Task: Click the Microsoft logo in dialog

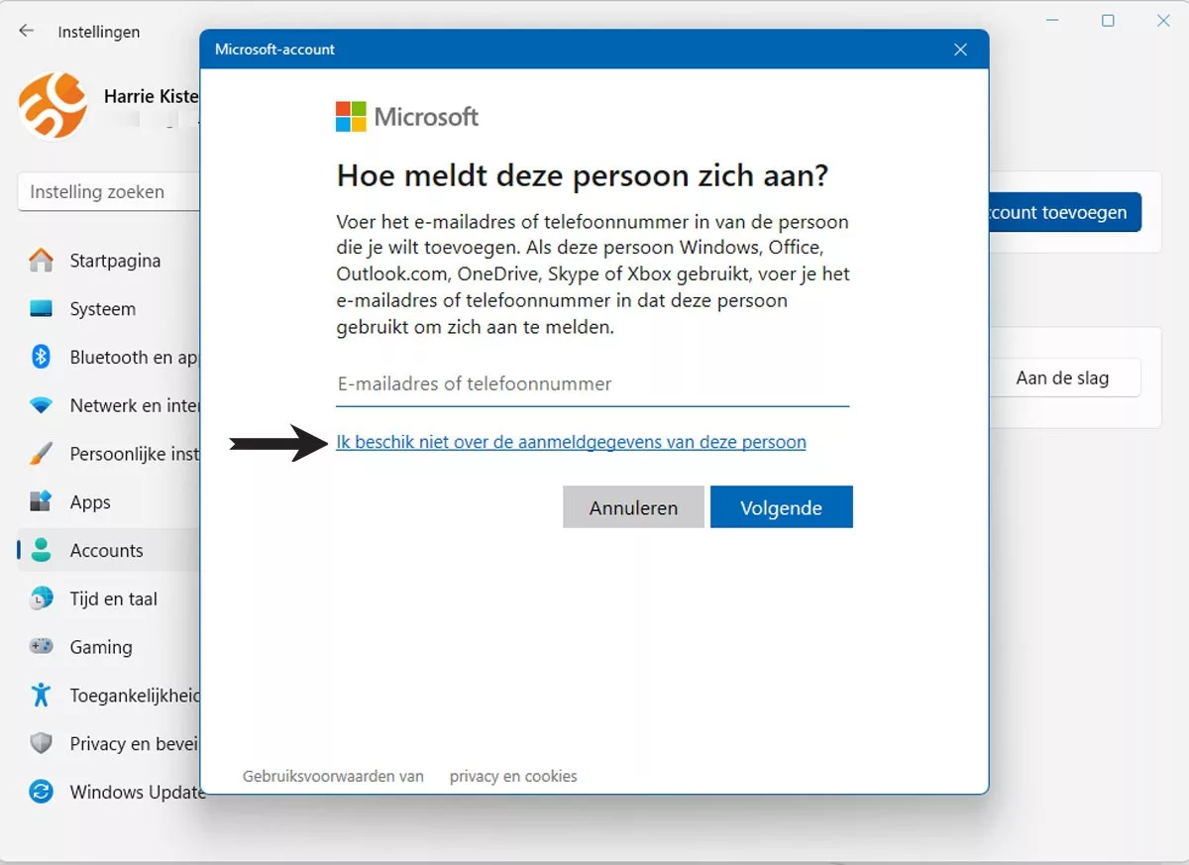Action: click(407, 117)
